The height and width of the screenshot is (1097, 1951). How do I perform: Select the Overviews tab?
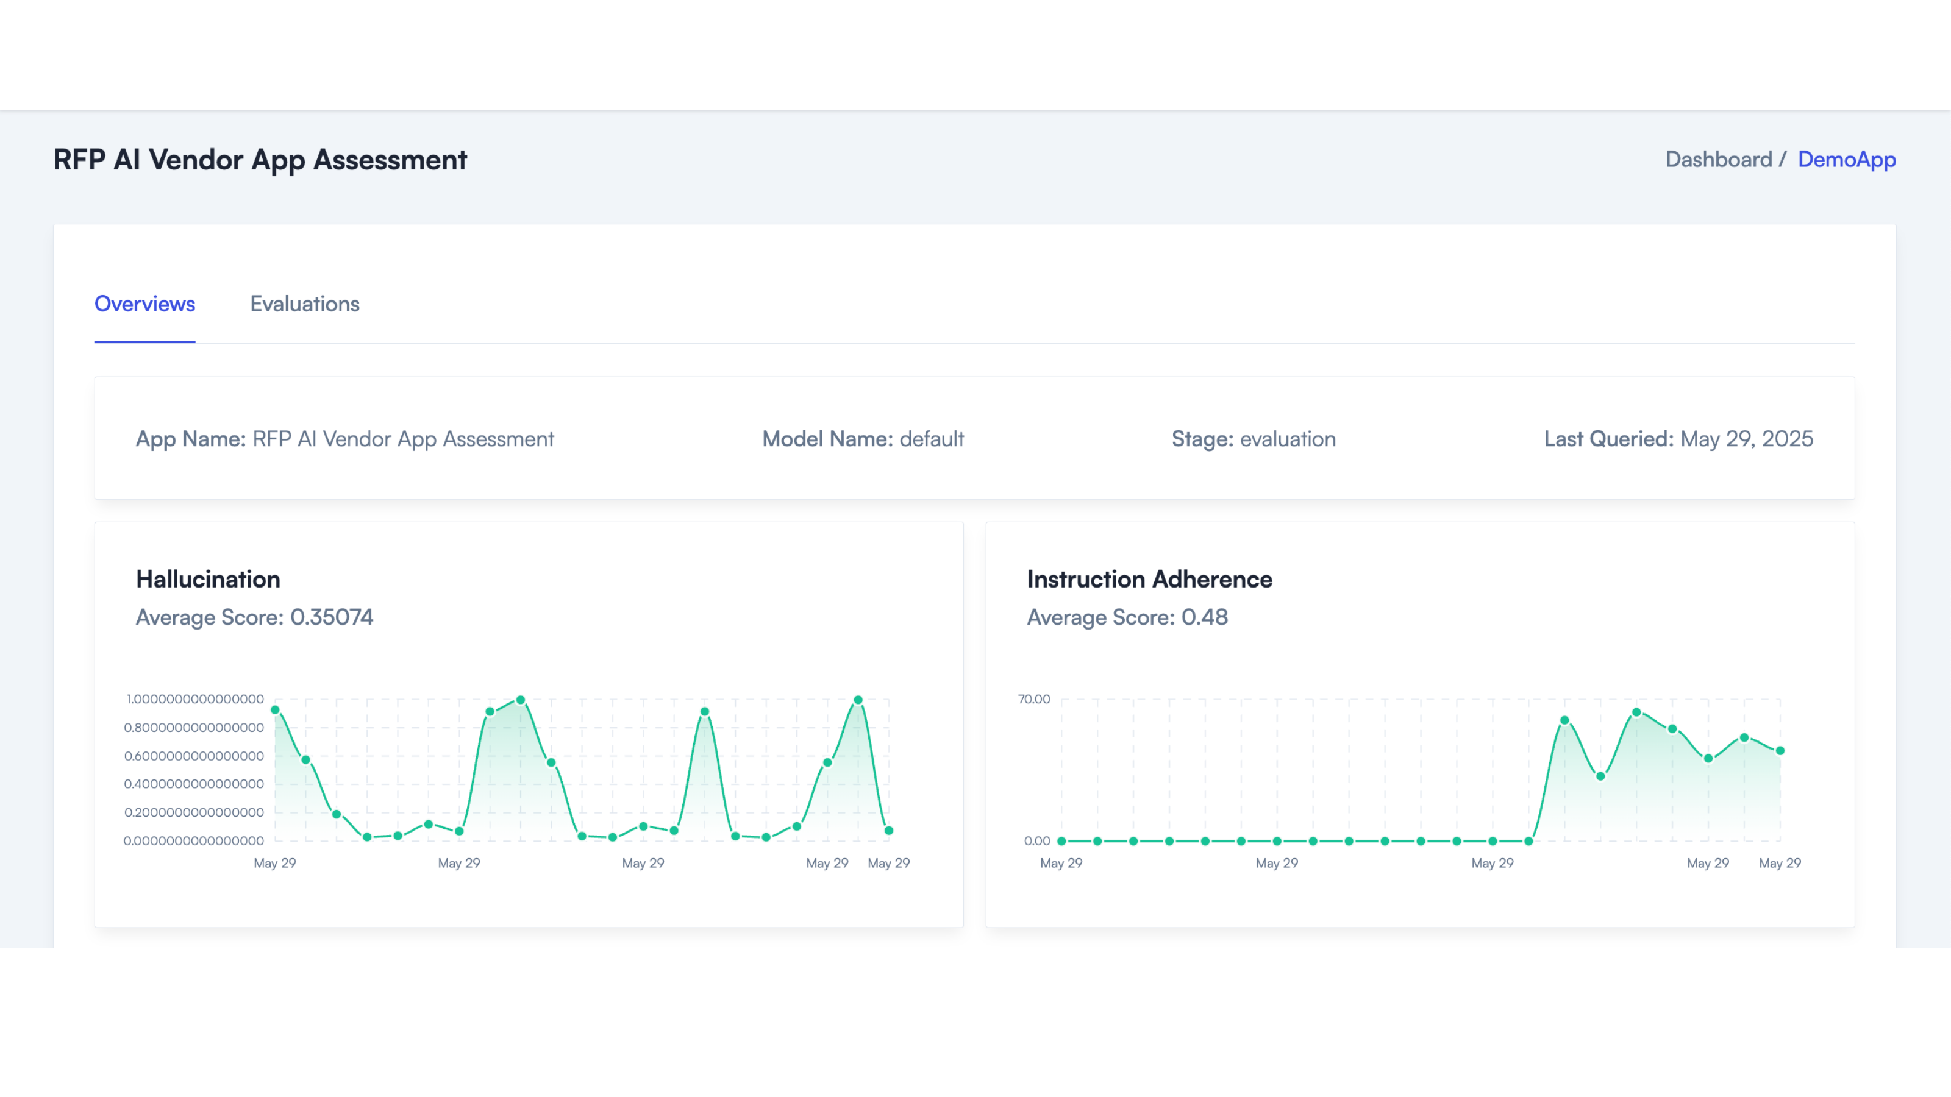click(x=144, y=304)
